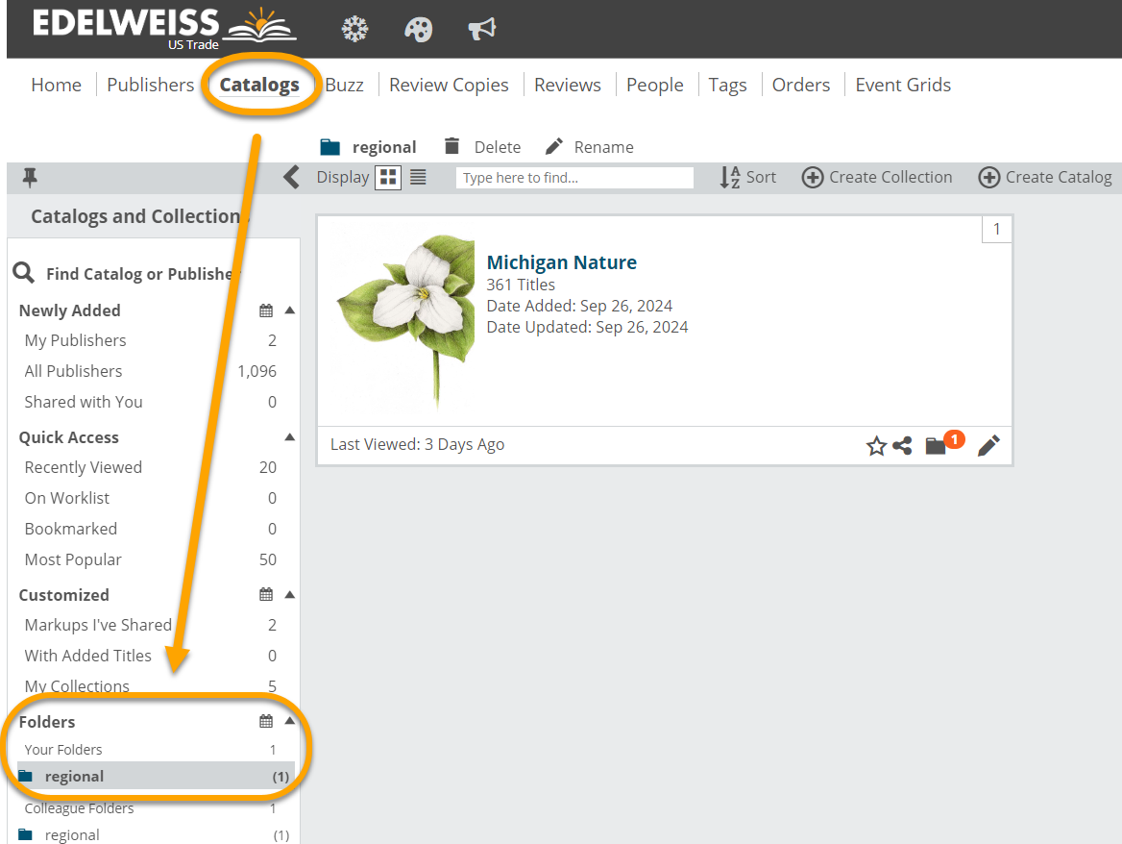The width and height of the screenshot is (1122, 844).
Task: Select Markups I've Shared
Action: tap(151, 624)
